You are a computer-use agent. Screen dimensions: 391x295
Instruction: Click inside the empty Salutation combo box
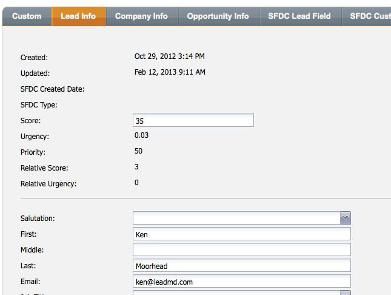click(x=236, y=219)
